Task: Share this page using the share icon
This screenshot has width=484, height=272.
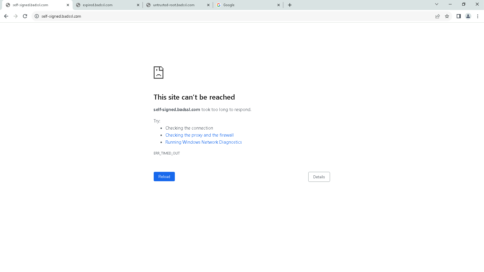Action: [x=438, y=16]
